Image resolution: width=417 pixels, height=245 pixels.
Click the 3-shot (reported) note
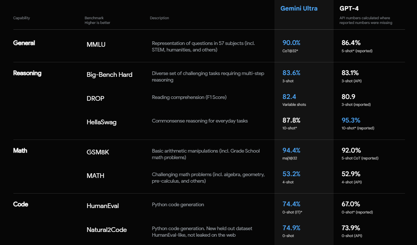356,105
